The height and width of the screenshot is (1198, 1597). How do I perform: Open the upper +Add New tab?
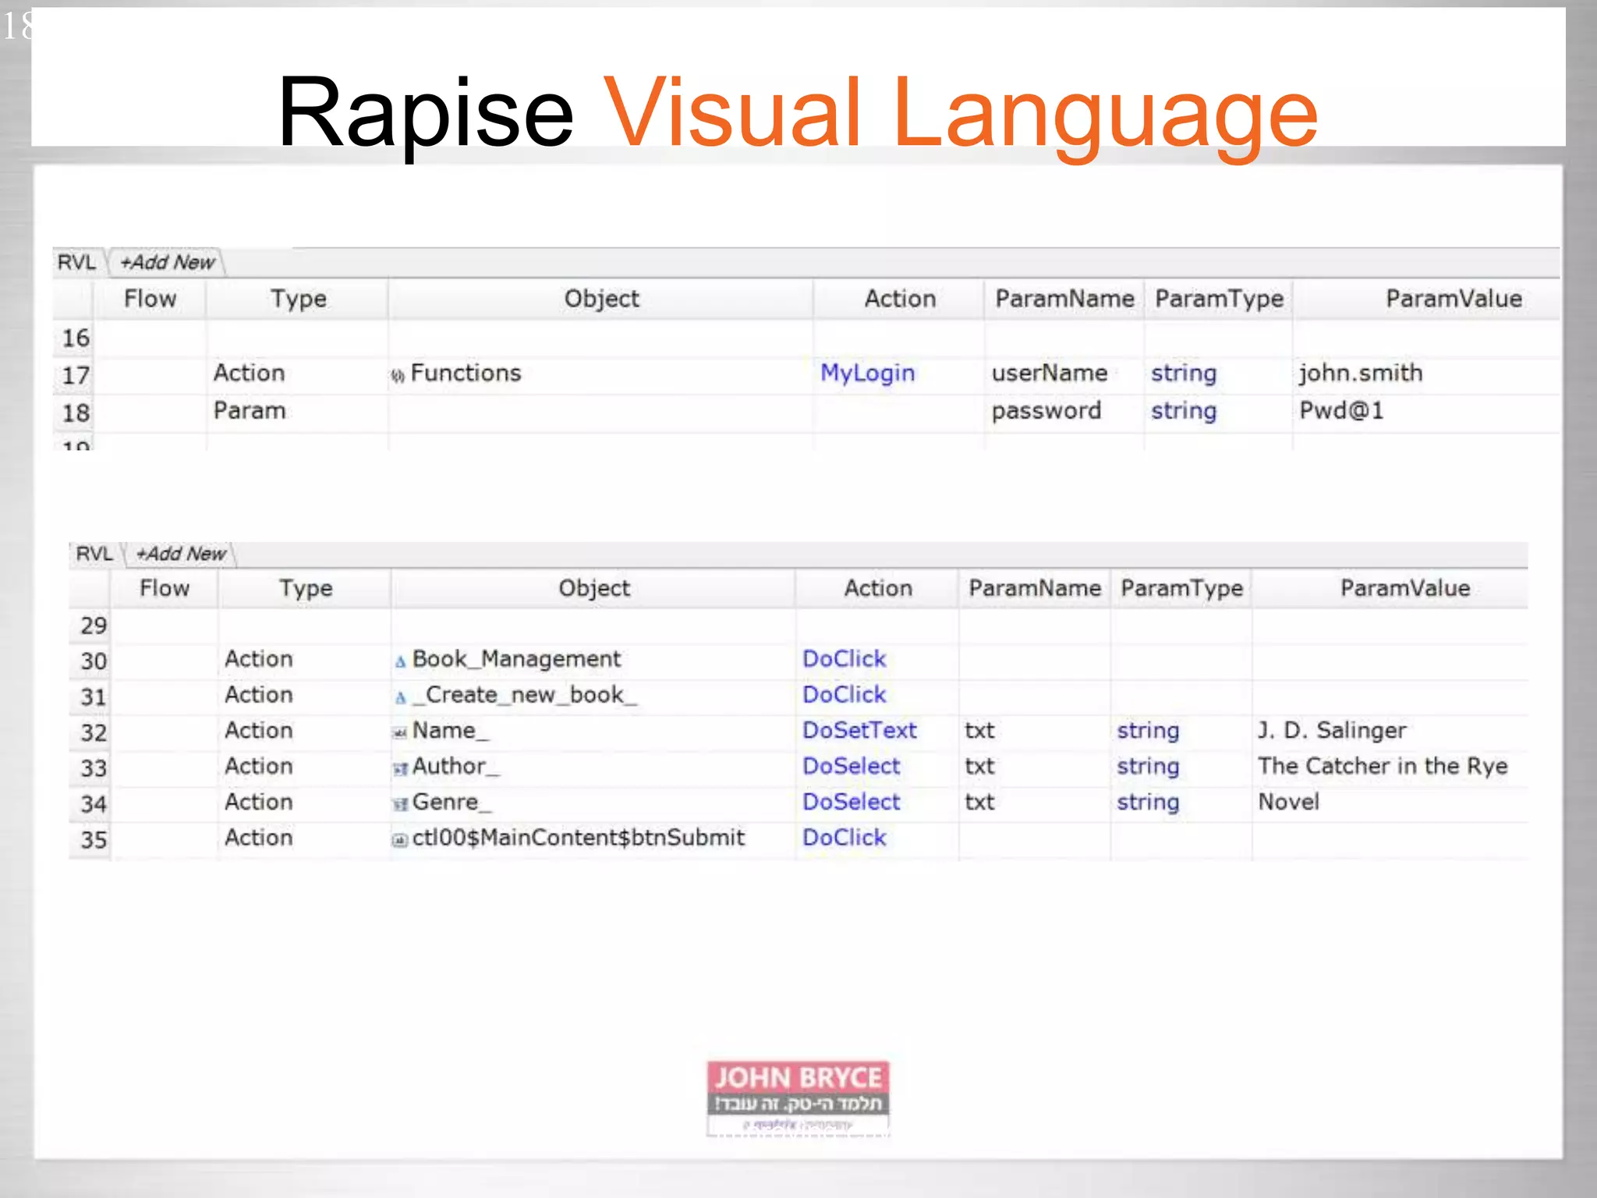coord(167,263)
